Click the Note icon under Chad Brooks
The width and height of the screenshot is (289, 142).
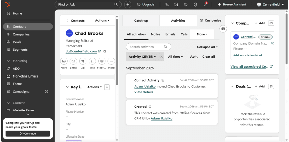tap(64, 61)
